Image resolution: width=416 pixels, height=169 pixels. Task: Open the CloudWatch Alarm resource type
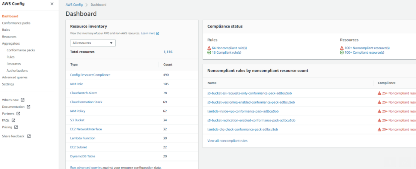84,93
